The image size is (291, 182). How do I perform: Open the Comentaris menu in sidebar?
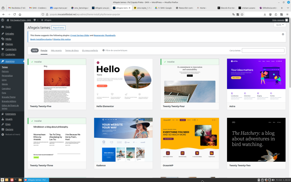coord(11,49)
